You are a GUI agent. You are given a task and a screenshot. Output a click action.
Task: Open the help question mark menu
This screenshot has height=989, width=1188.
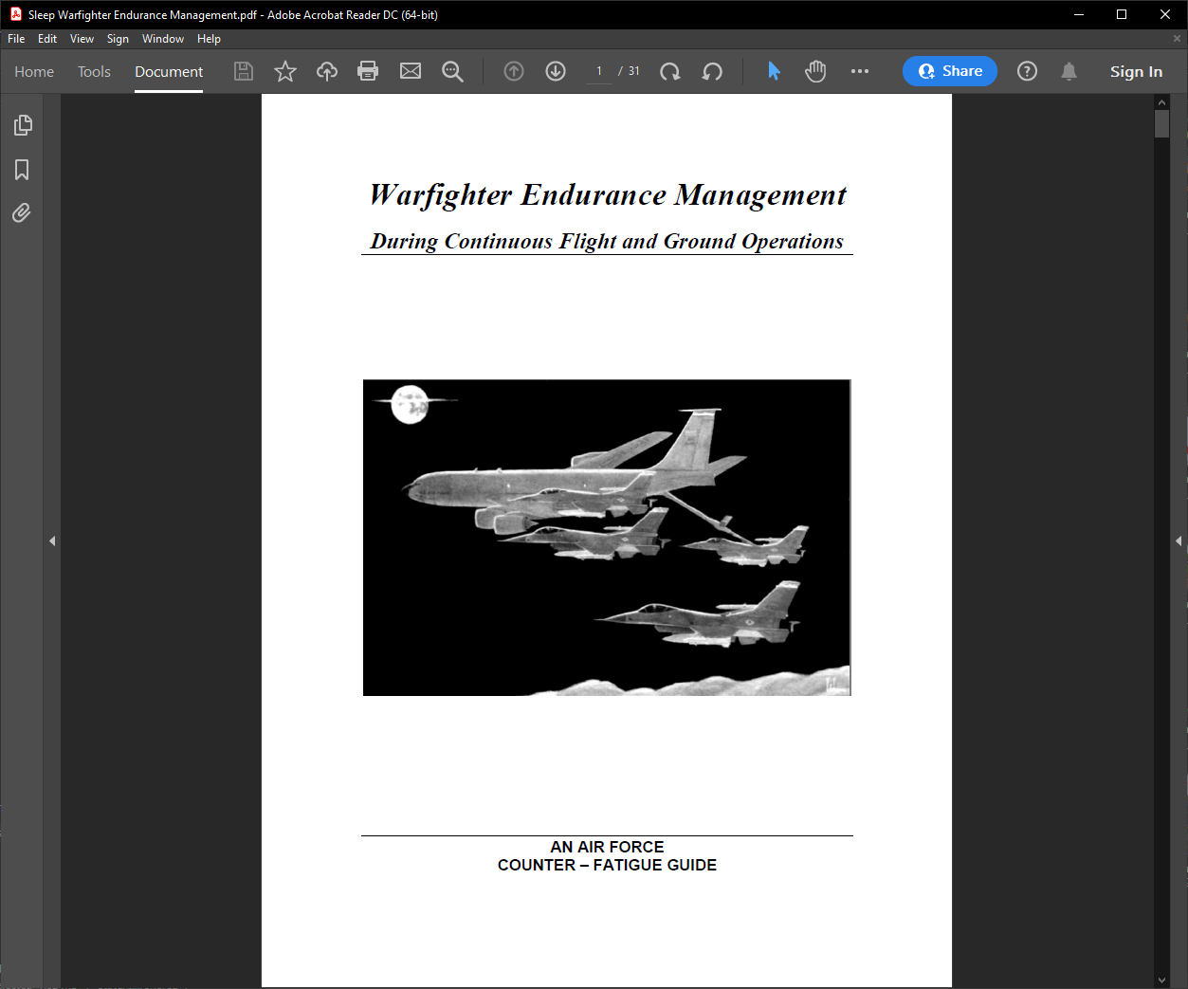(1027, 71)
